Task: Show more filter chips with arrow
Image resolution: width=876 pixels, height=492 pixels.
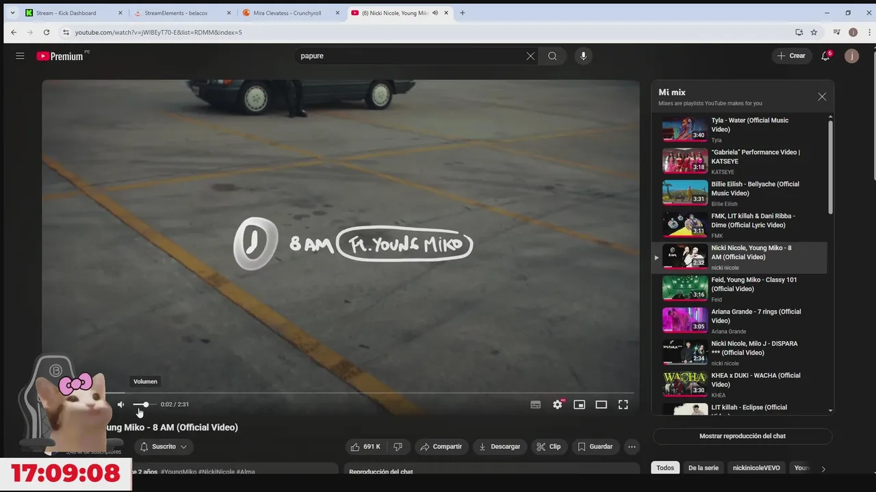Action: (x=823, y=469)
